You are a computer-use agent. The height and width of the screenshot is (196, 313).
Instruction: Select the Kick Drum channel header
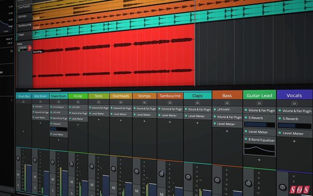40,96
